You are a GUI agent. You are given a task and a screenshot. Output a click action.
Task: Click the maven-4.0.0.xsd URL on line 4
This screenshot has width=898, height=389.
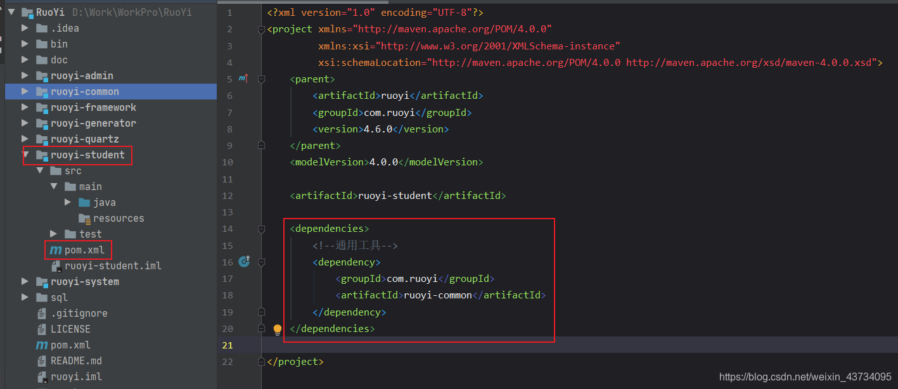point(748,63)
